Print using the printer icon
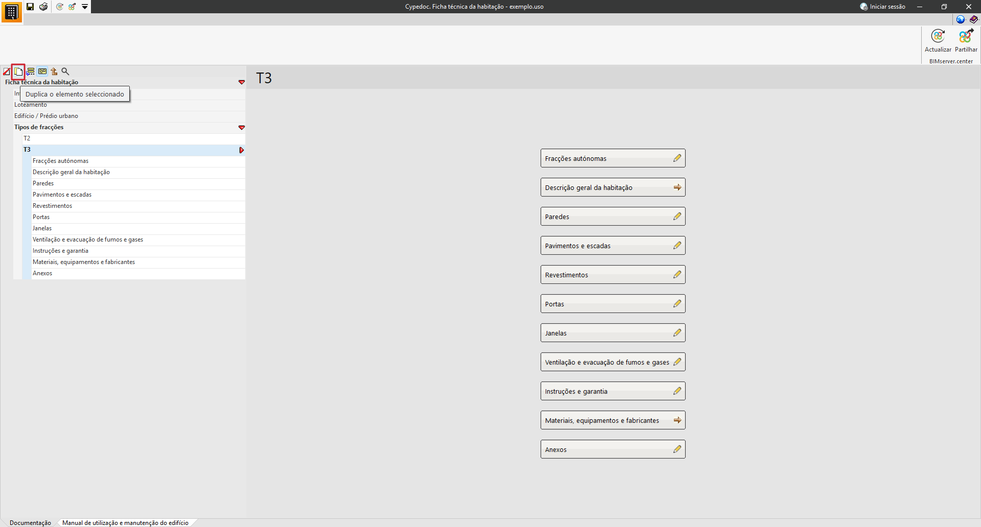This screenshot has width=981, height=527. point(43,7)
